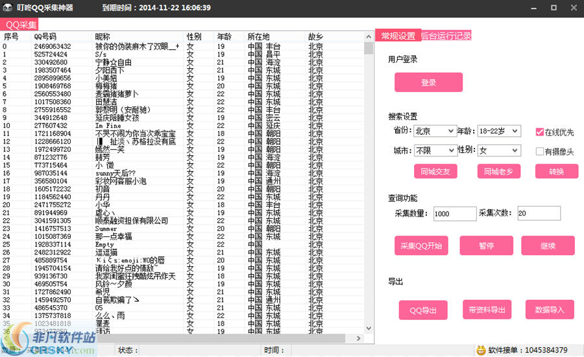Click the vertical scrollbar down arrow
The height and width of the screenshot is (357, 584).
[369, 328]
